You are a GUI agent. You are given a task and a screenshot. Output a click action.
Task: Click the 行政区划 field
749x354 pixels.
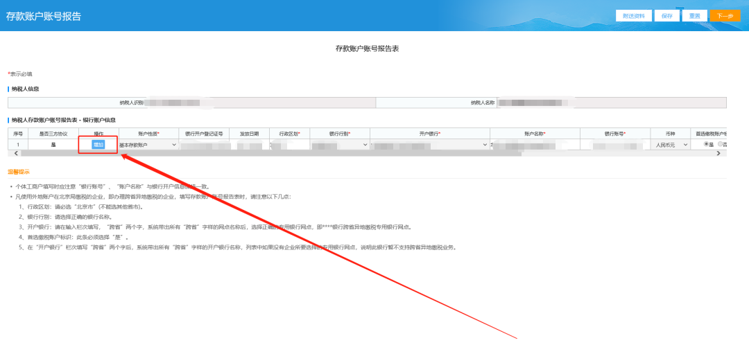point(289,145)
